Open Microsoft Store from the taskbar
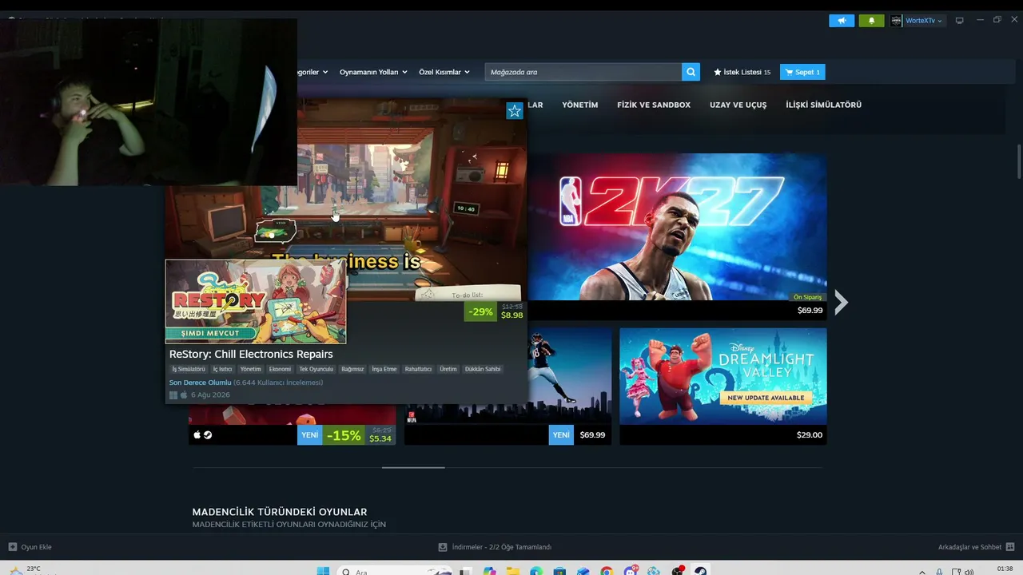This screenshot has height=575, width=1023. coord(559,571)
